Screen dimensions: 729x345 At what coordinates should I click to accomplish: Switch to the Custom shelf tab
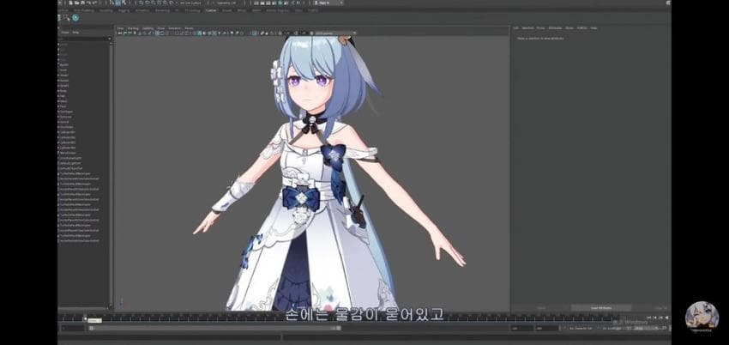click(x=210, y=10)
